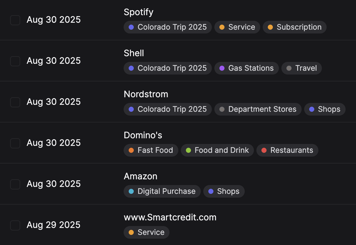Click the www.Smartcredit.com merchant name

point(170,217)
